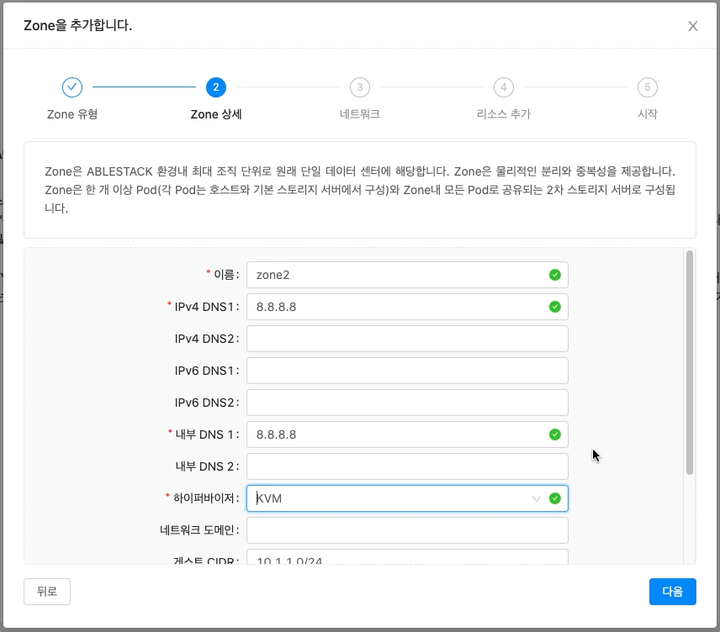The image size is (720, 632).
Task: Click the 네트워크 step number icon
Action: pos(359,87)
